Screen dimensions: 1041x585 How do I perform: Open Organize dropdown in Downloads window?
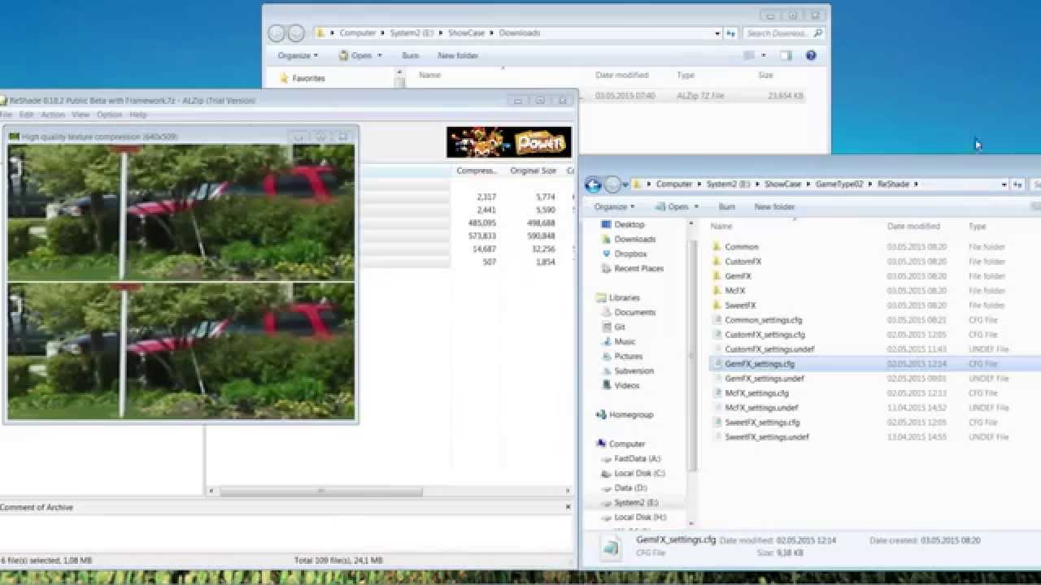pyautogui.click(x=297, y=56)
